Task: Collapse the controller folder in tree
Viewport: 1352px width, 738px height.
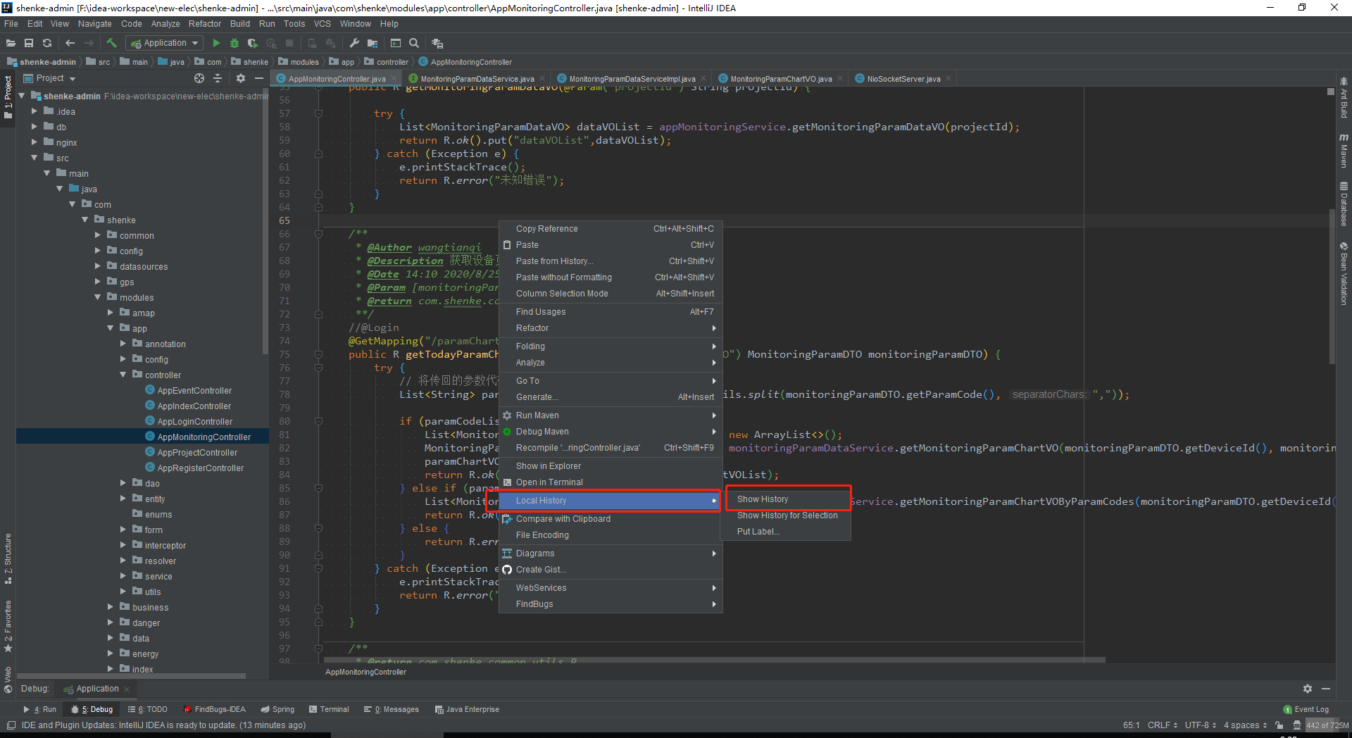Action: [123, 375]
